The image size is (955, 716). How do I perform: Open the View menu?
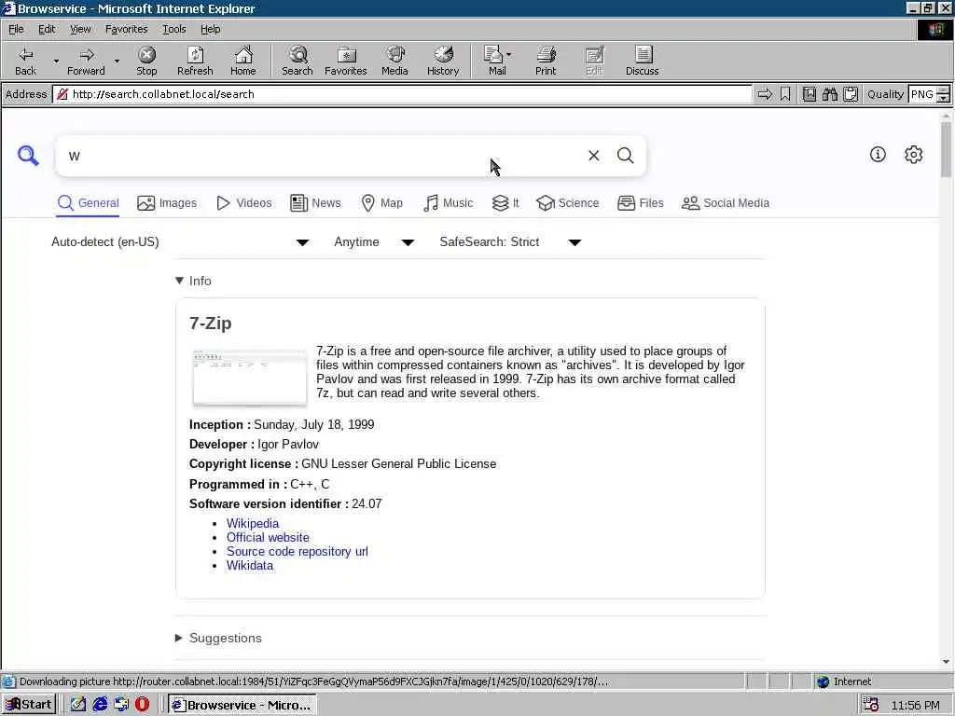80,29
